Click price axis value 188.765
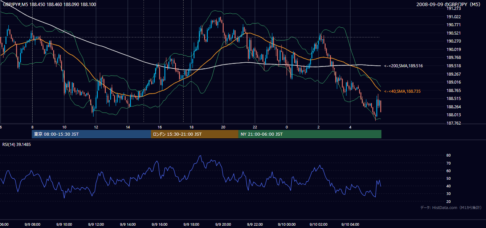The width and height of the screenshot is (486, 228). pos(454,90)
